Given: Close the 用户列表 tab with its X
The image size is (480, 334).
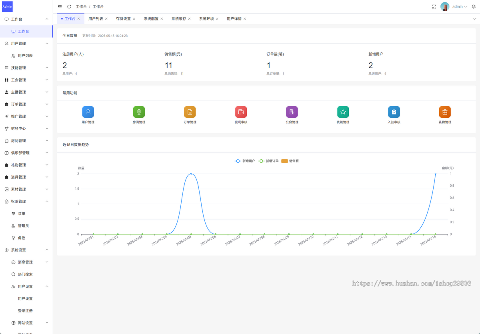Looking at the screenshot, I should pos(106,19).
